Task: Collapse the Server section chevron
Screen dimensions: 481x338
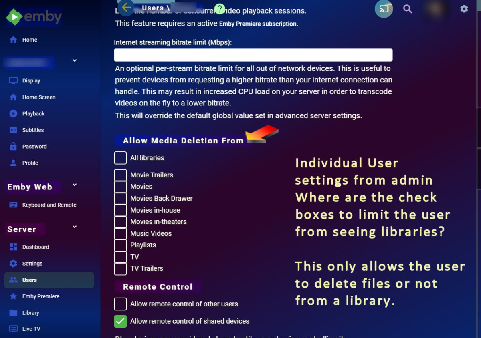Action: [x=74, y=227]
